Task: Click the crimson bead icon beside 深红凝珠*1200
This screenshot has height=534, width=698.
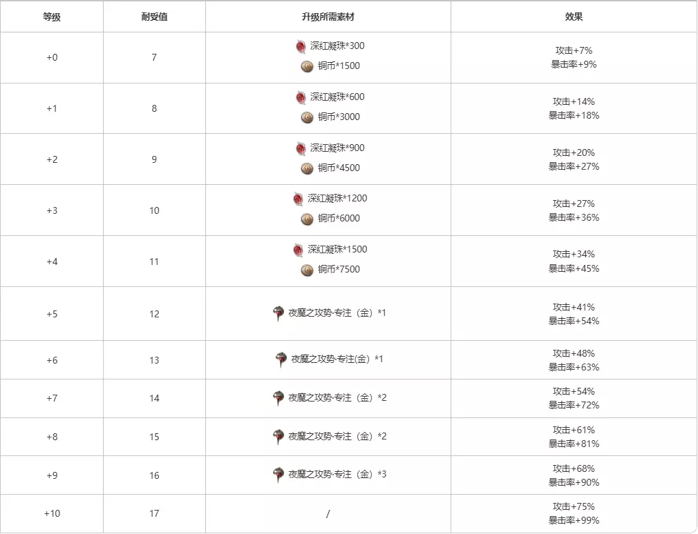Action: click(x=298, y=199)
